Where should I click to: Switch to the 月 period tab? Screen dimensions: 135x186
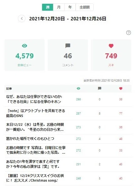tap(59, 7)
